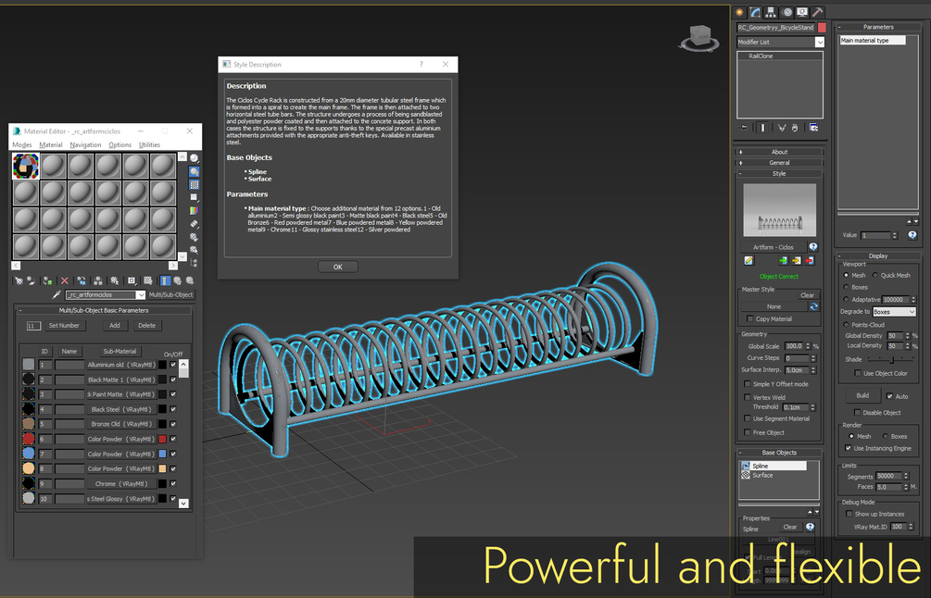Click the green arrow style icon
Screen dimensions: 931x598
783,260
